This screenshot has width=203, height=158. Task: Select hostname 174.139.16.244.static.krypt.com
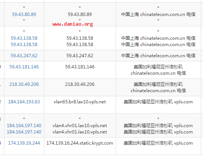click(80, 143)
